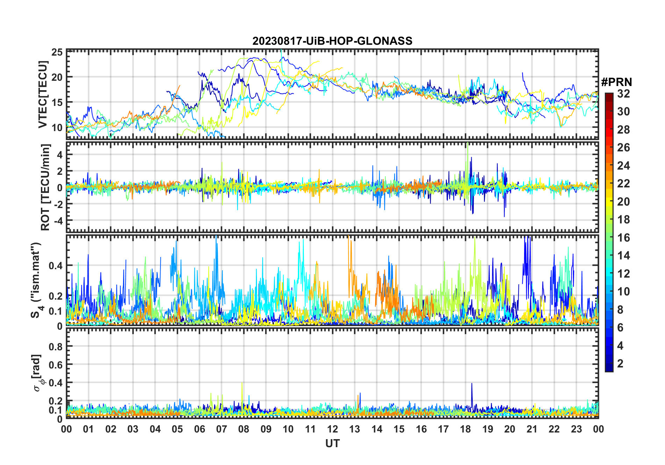The width and height of the screenshot is (665, 465).
Task: Click the "15" tick on the VTEC axis
Action: [57, 102]
